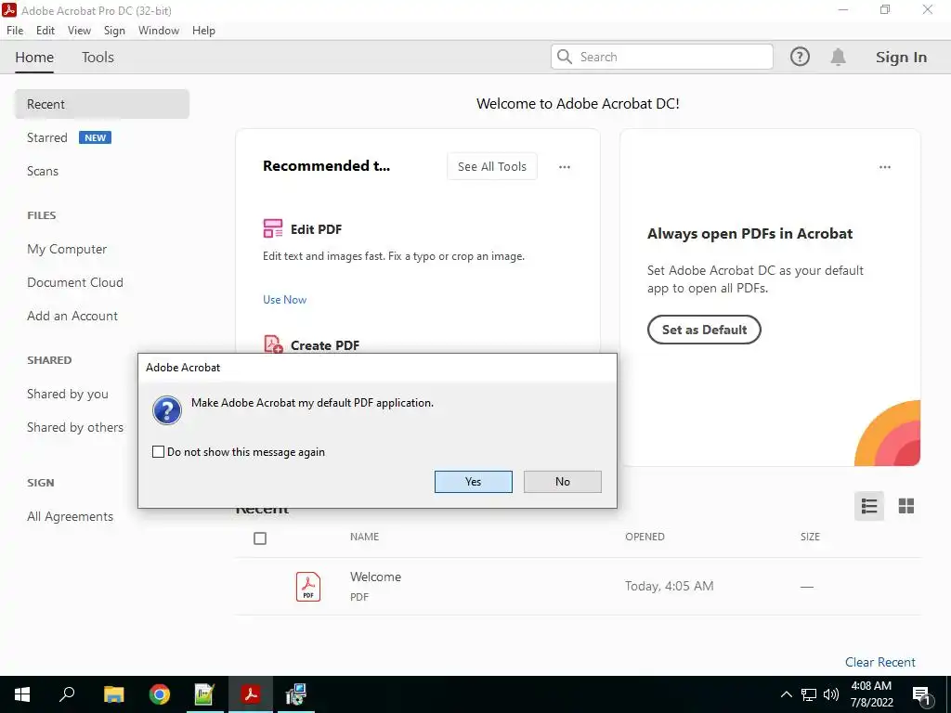Click the Adobe Acrobat taskbar icon

[251, 694]
